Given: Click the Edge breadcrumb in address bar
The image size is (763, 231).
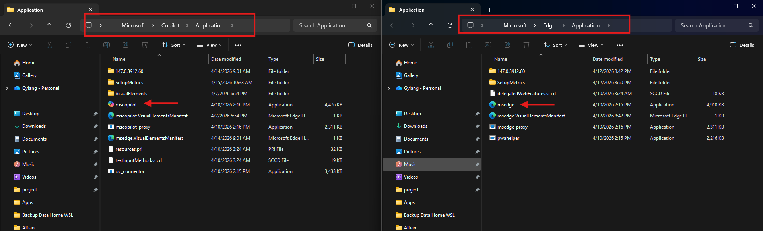Looking at the screenshot, I should coord(549,25).
